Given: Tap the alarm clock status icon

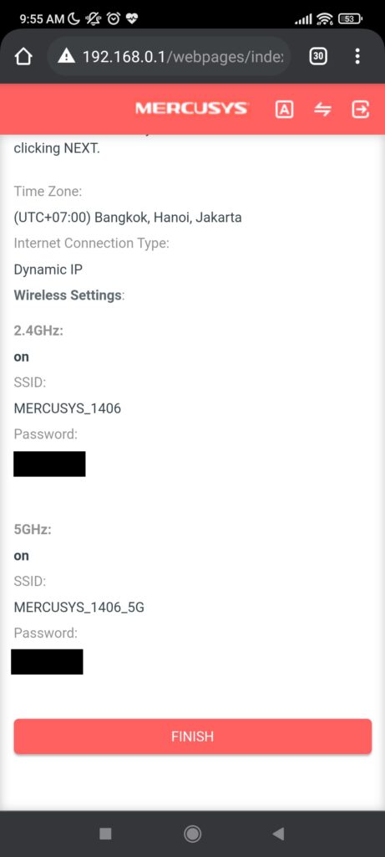Looking at the screenshot, I should tap(114, 19).
